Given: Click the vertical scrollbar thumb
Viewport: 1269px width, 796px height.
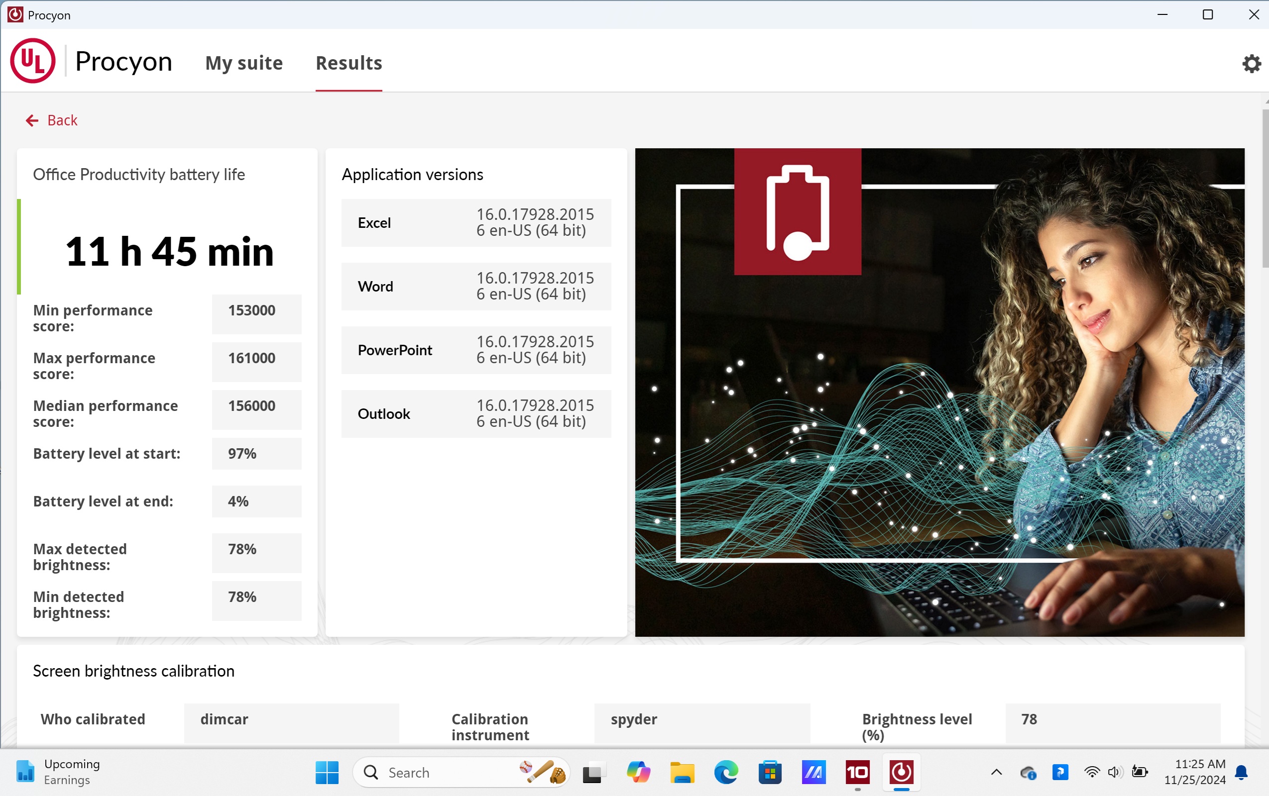Looking at the screenshot, I should pos(1265,188).
